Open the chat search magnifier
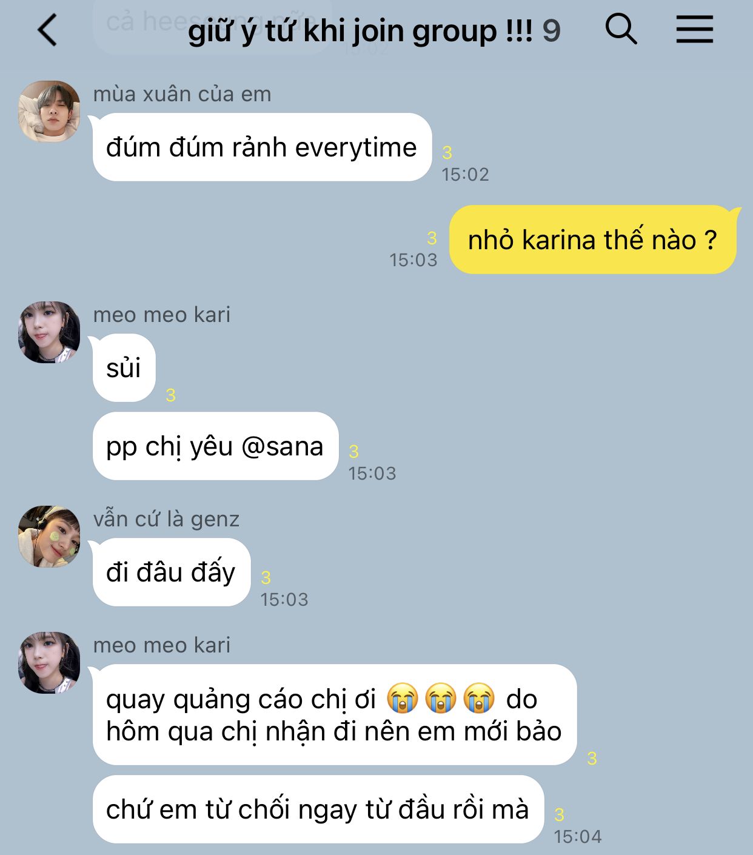 click(621, 29)
